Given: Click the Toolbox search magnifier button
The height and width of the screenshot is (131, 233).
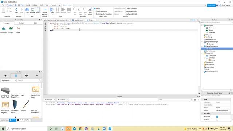Looking at the screenshot, I should [x=40, y=80].
